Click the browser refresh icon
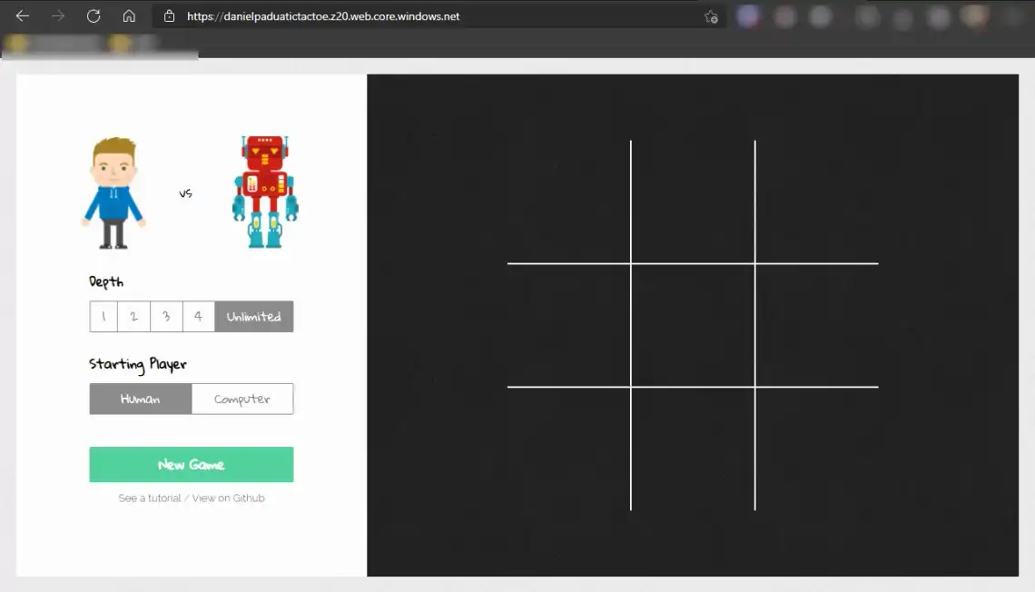Image resolution: width=1035 pixels, height=592 pixels. [94, 15]
